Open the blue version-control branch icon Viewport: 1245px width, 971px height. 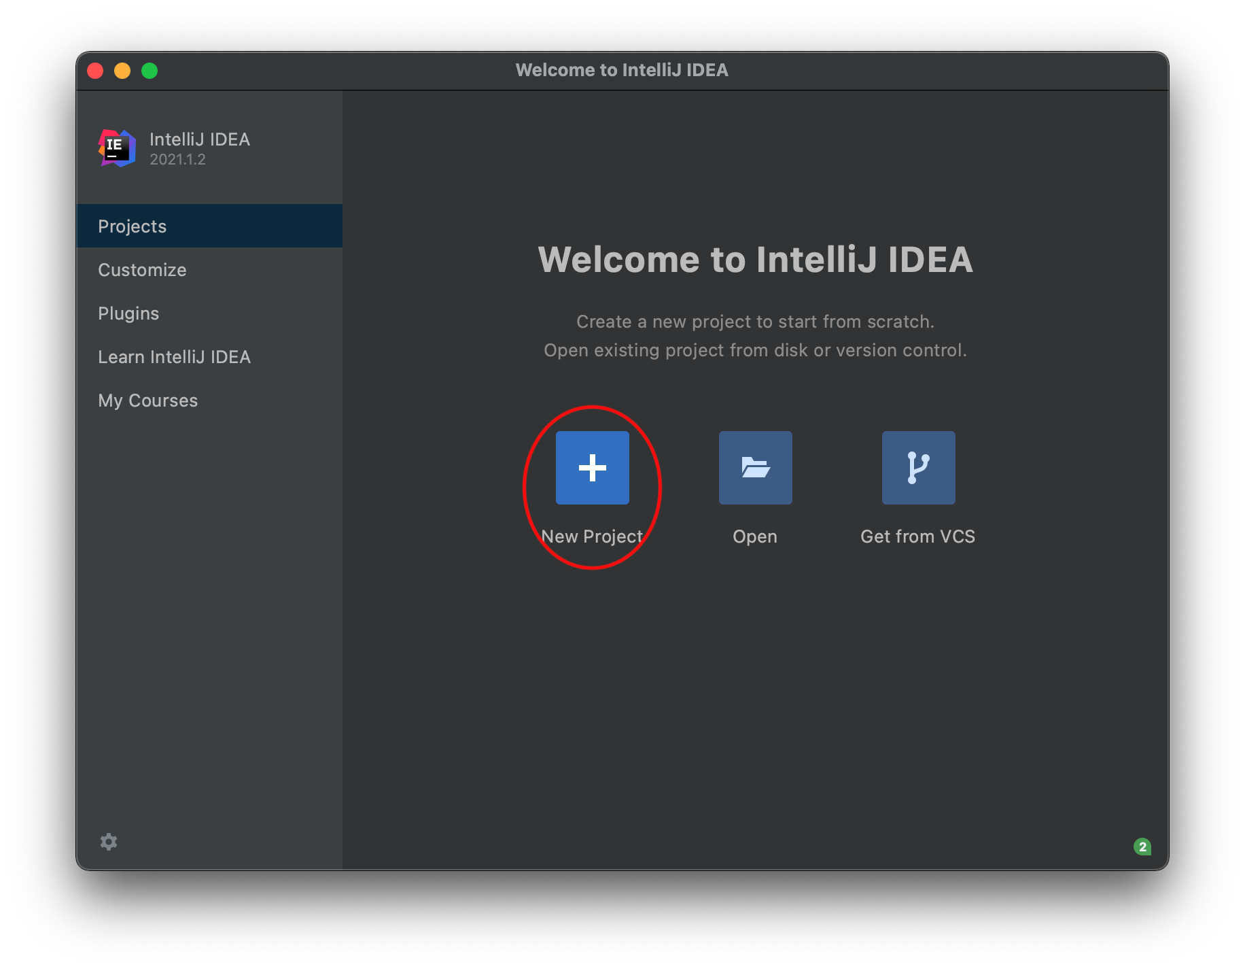pyautogui.click(x=917, y=467)
